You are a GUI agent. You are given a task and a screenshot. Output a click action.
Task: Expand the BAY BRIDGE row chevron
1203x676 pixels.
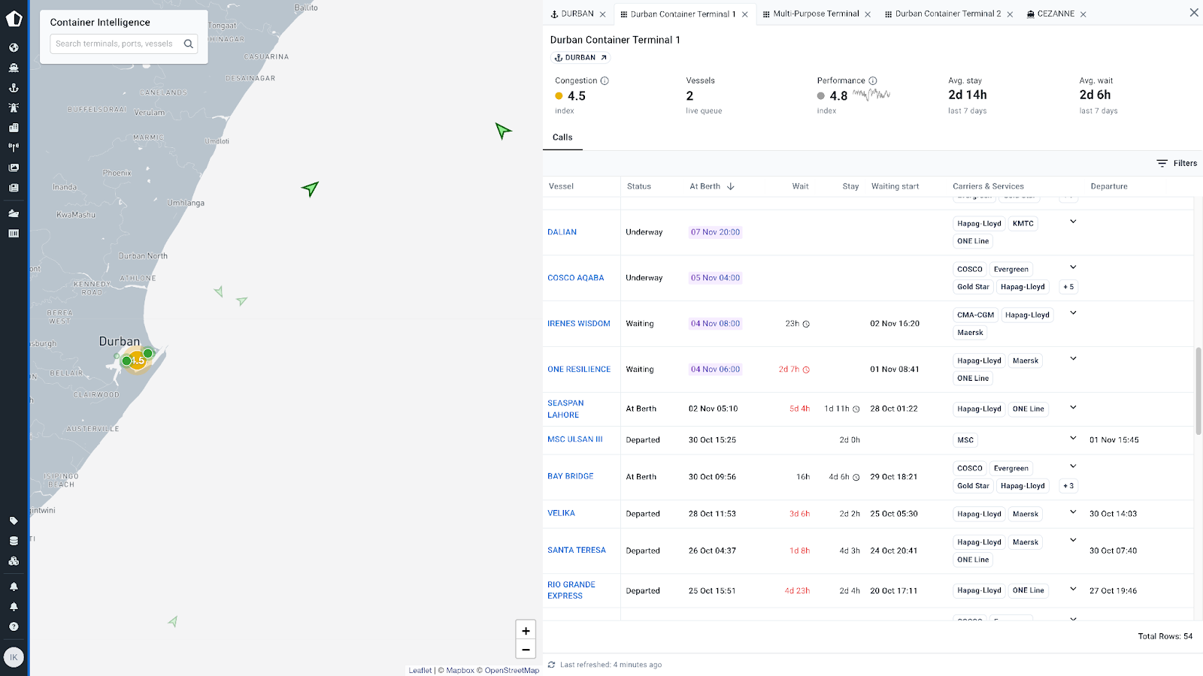[x=1073, y=466]
